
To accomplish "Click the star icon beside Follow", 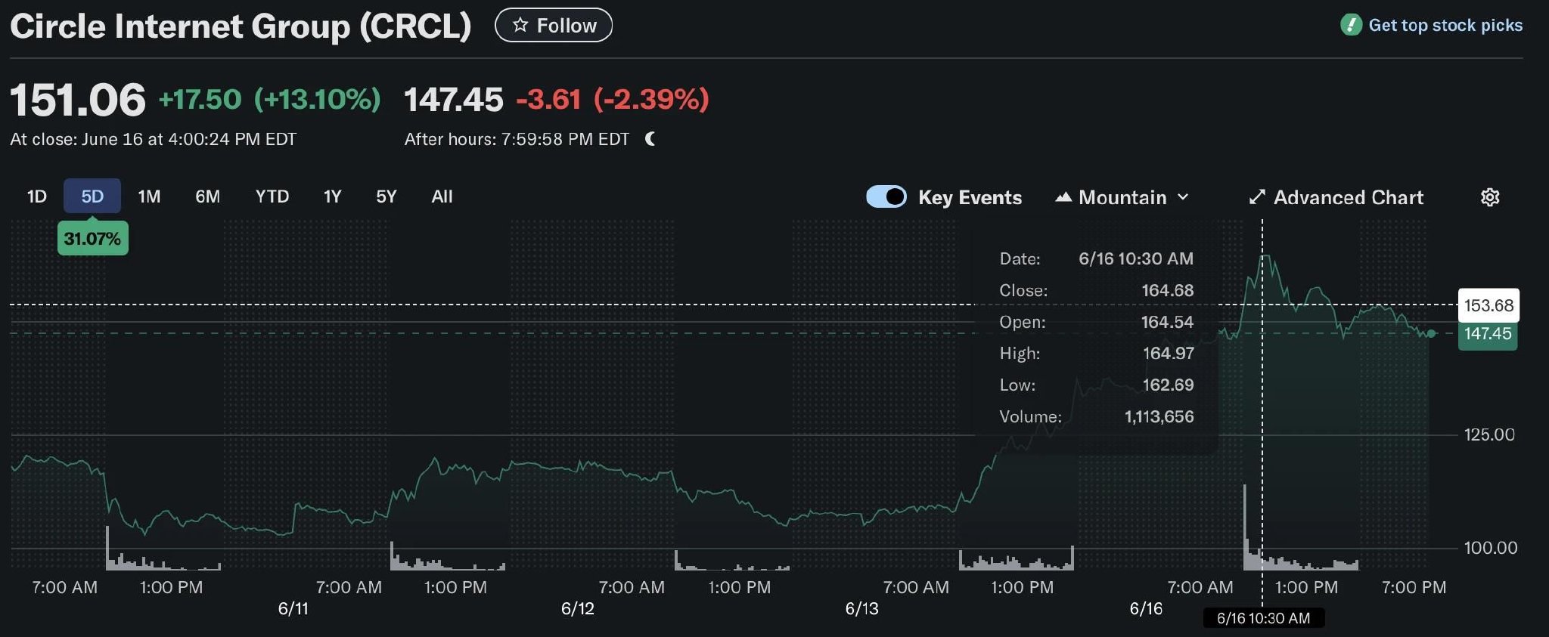I will pyautogui.click(x=520, y=25).
